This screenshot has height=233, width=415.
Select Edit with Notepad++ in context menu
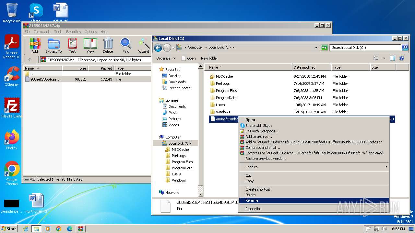(x=314, y=131)
